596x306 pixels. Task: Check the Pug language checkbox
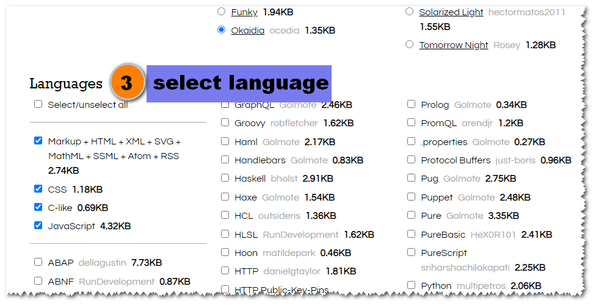pos(411,177)
